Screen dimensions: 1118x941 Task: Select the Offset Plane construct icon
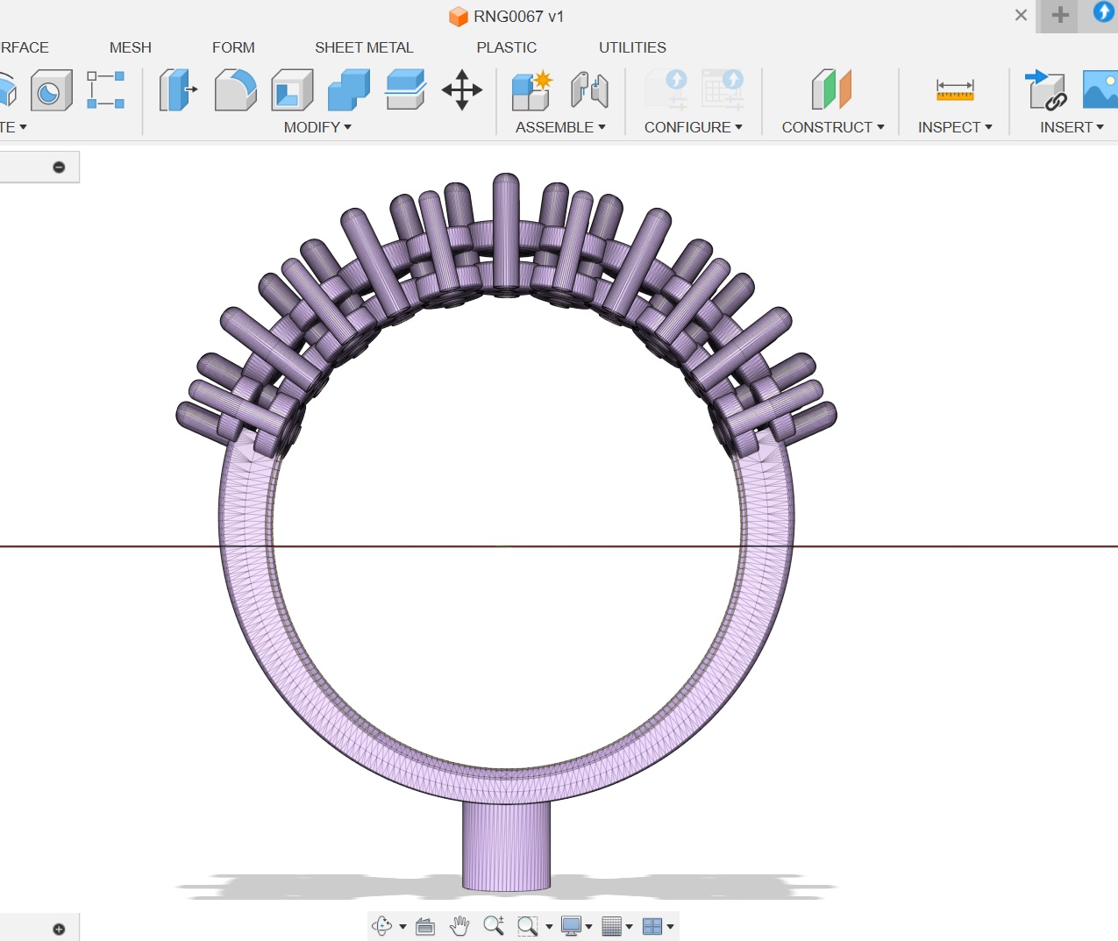coord(831,90)
